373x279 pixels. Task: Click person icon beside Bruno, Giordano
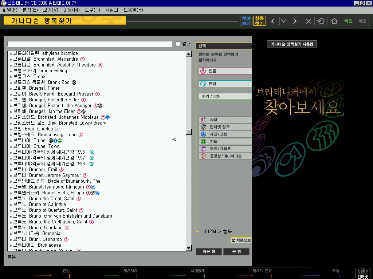[67, 228]
